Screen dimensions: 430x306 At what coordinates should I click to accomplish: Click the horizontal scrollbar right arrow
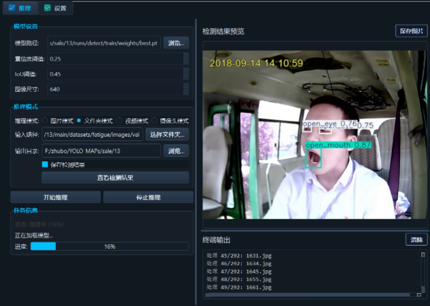click(419, 295)
